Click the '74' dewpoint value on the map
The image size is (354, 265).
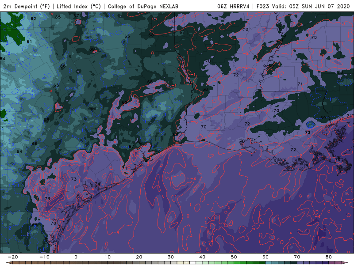[x=97, y=184]
